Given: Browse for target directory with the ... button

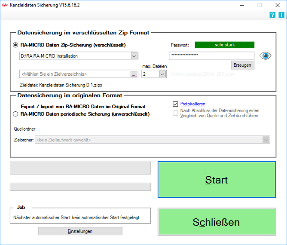Looking at the screenshot, I should pyautogui.click(x=134, y=74).
